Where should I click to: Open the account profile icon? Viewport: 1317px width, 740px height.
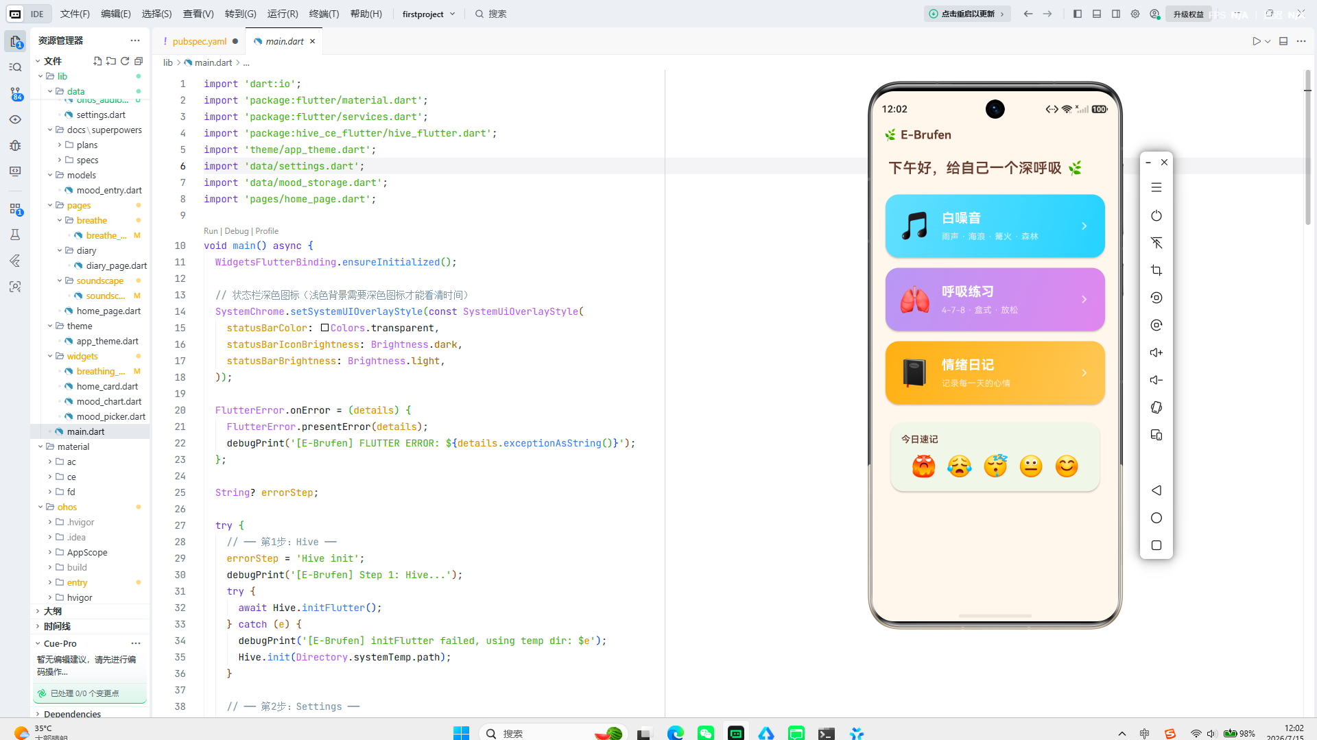[1155, 14]
